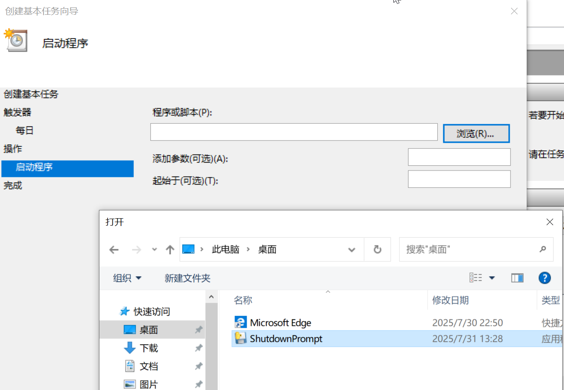Click the Back arrow in the Open dialog
Image resolution: width=564 pixels, height=390 pixels.
tap(114, 249)
